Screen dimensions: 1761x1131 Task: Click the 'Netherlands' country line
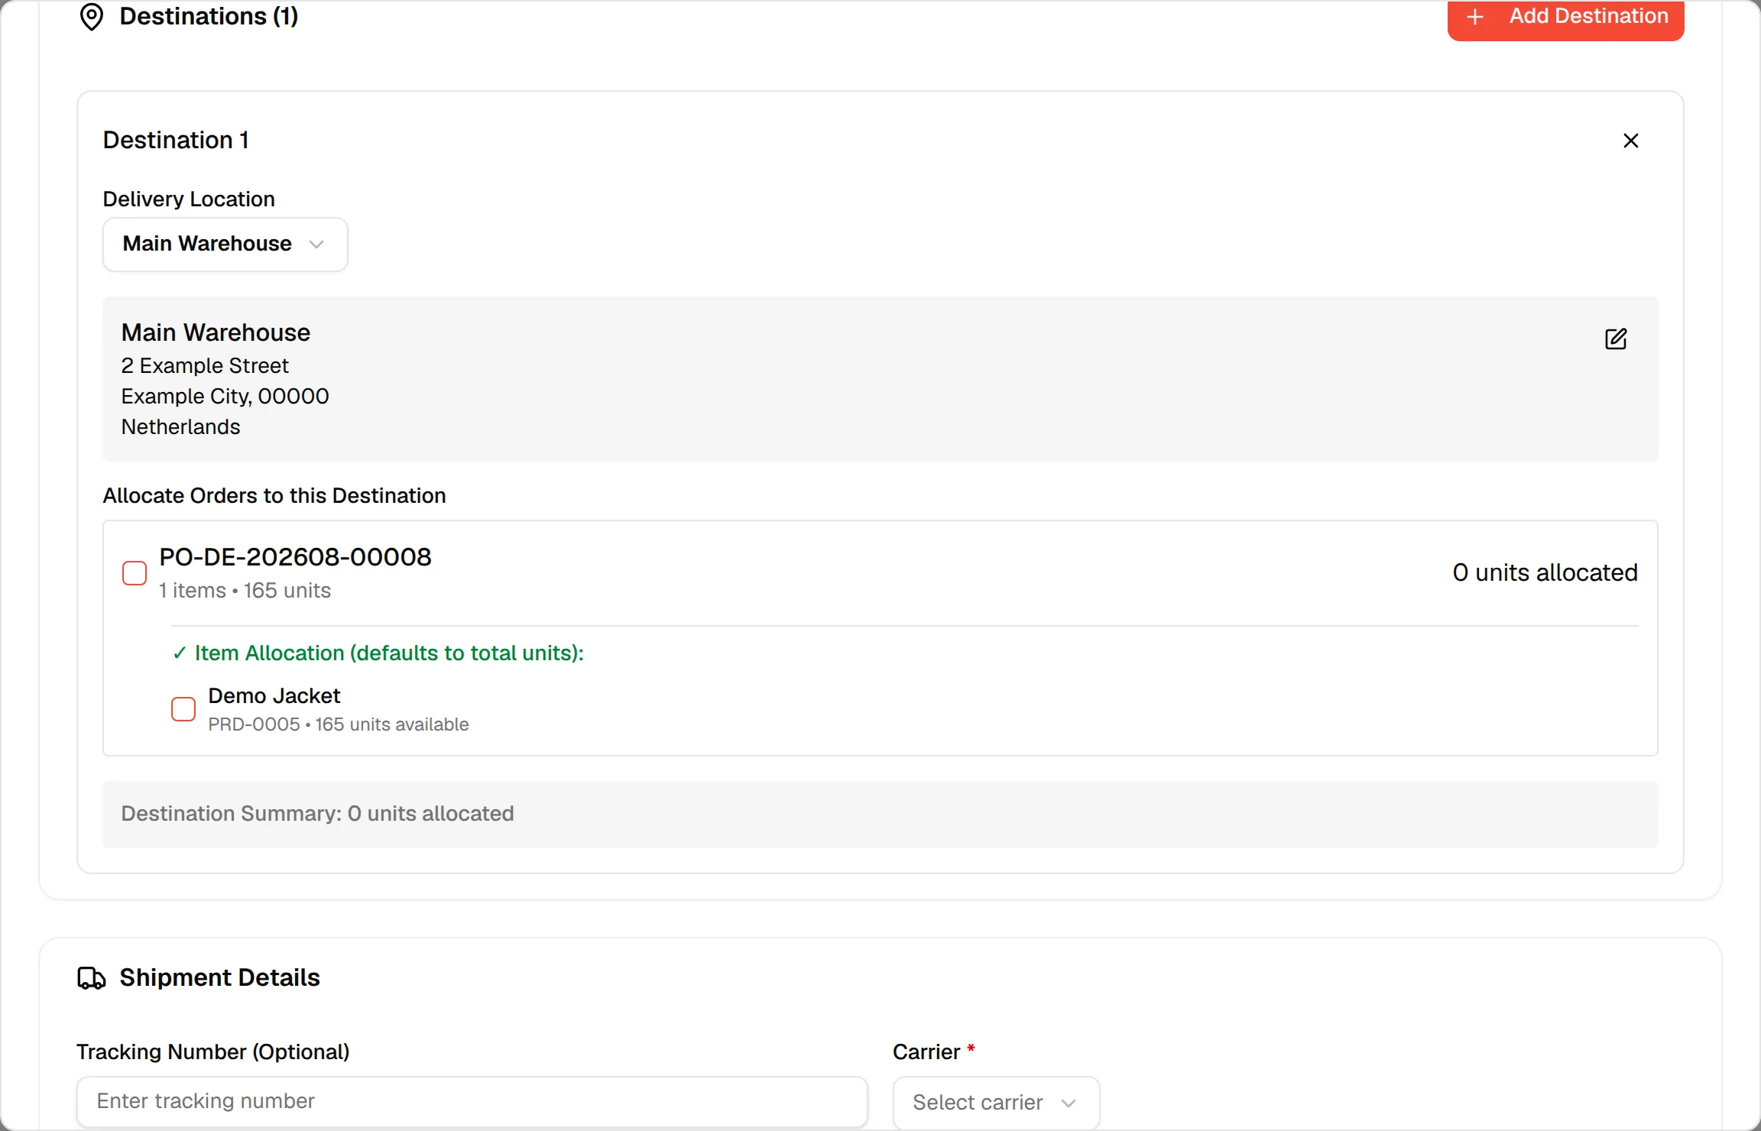[180, 427]
